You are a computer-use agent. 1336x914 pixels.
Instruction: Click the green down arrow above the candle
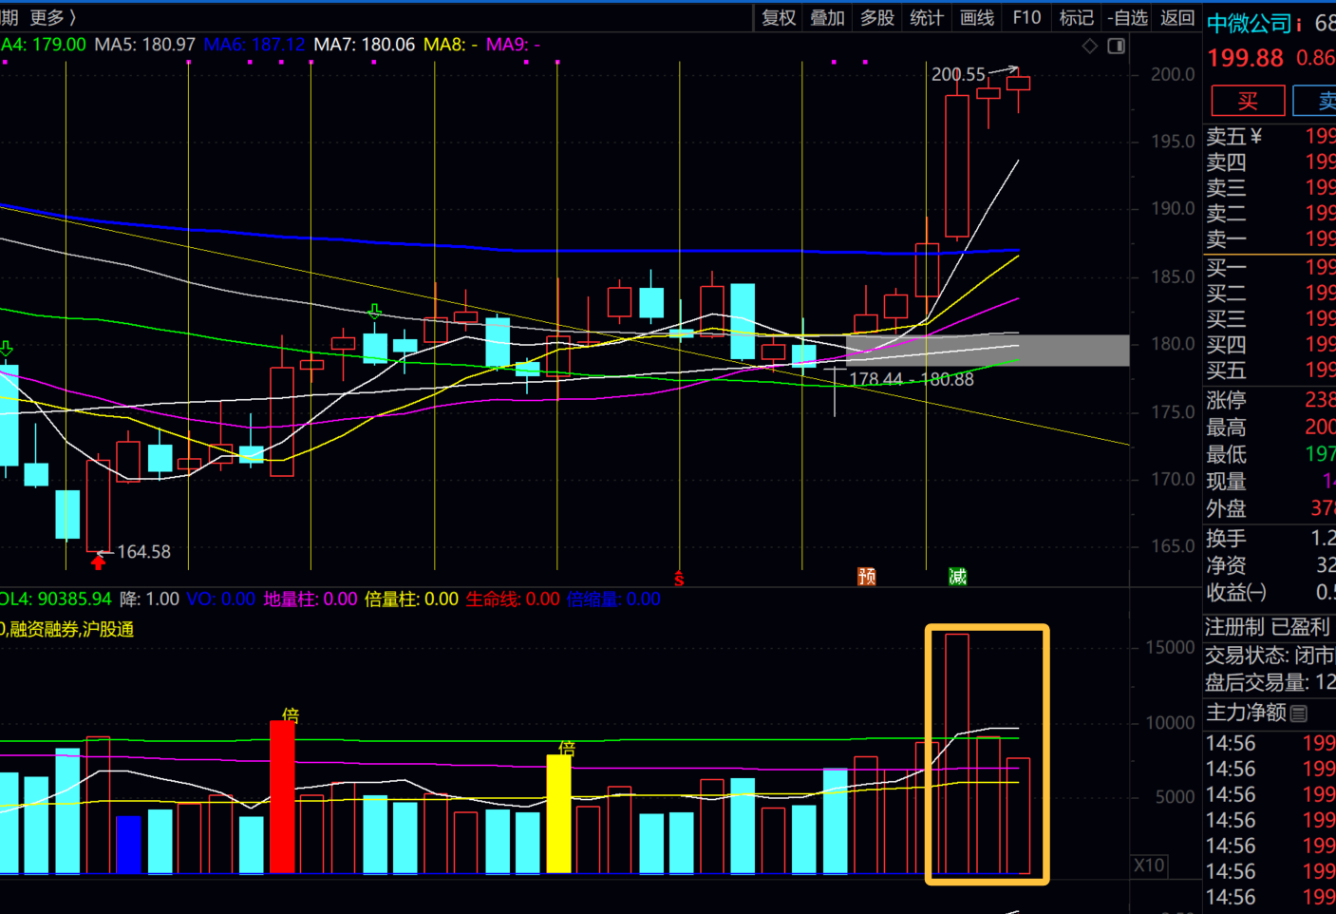pos(375,312)
